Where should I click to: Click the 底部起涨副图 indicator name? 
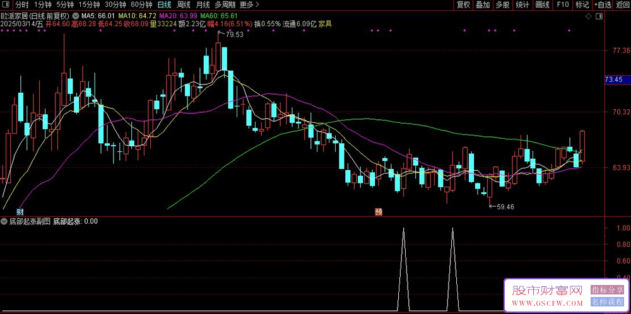30,221
